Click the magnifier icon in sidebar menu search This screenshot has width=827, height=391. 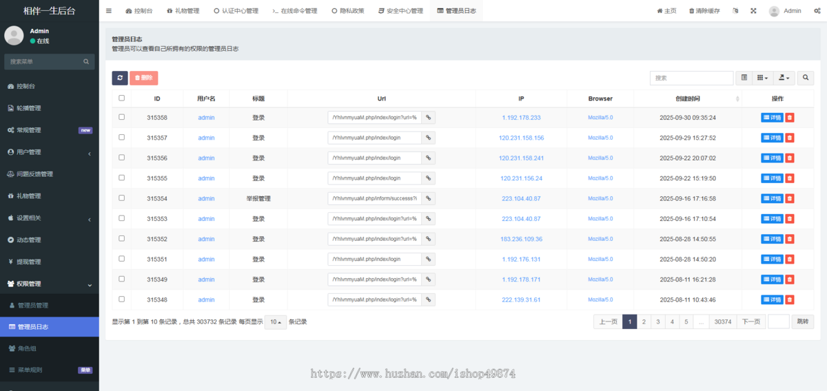pyautogui.click(x=87, y=61)
